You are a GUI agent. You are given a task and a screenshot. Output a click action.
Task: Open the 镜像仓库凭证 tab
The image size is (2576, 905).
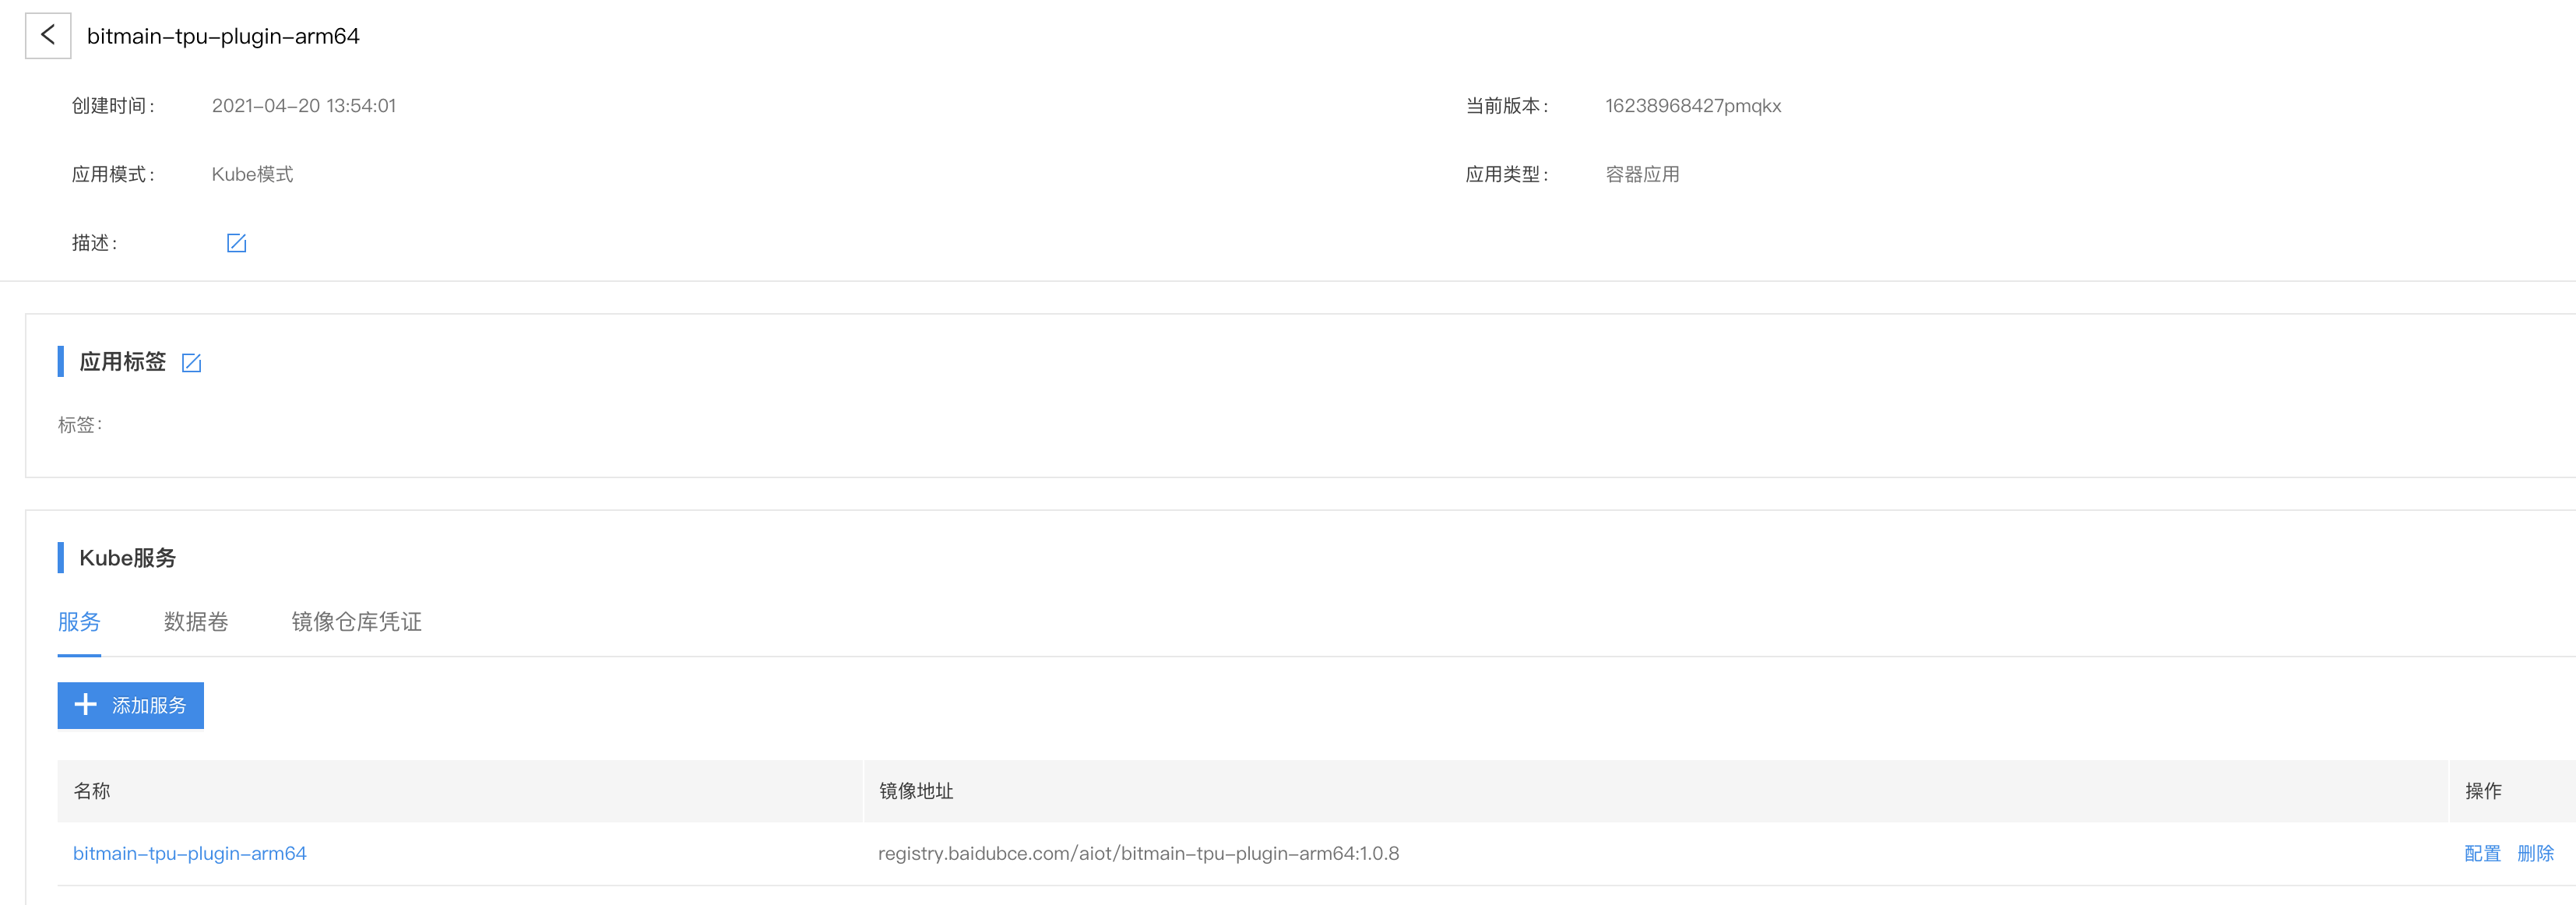(357, 622)
